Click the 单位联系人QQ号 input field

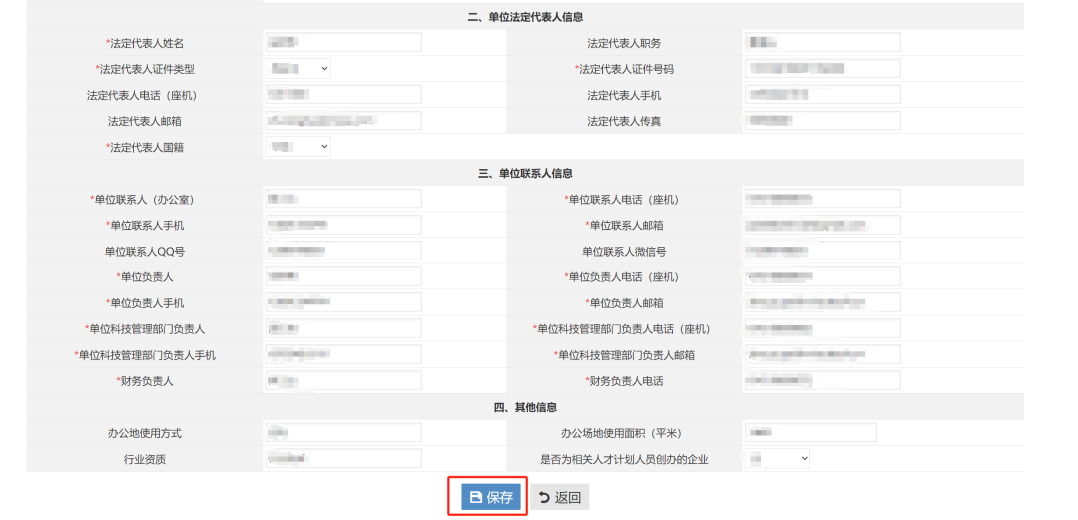(x=343, y=251)
